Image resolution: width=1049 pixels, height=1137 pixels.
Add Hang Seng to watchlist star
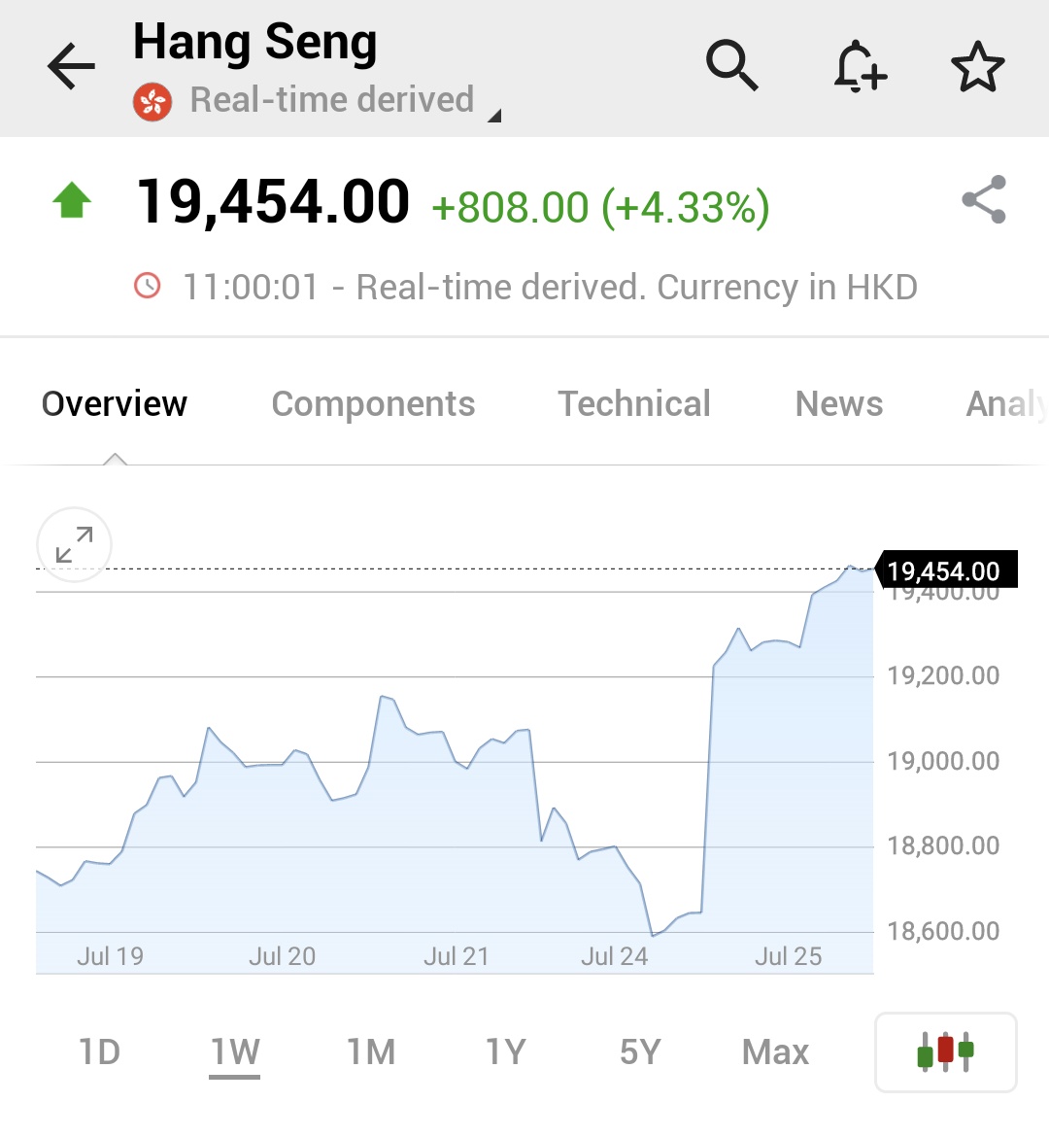(x=978, y=66)
